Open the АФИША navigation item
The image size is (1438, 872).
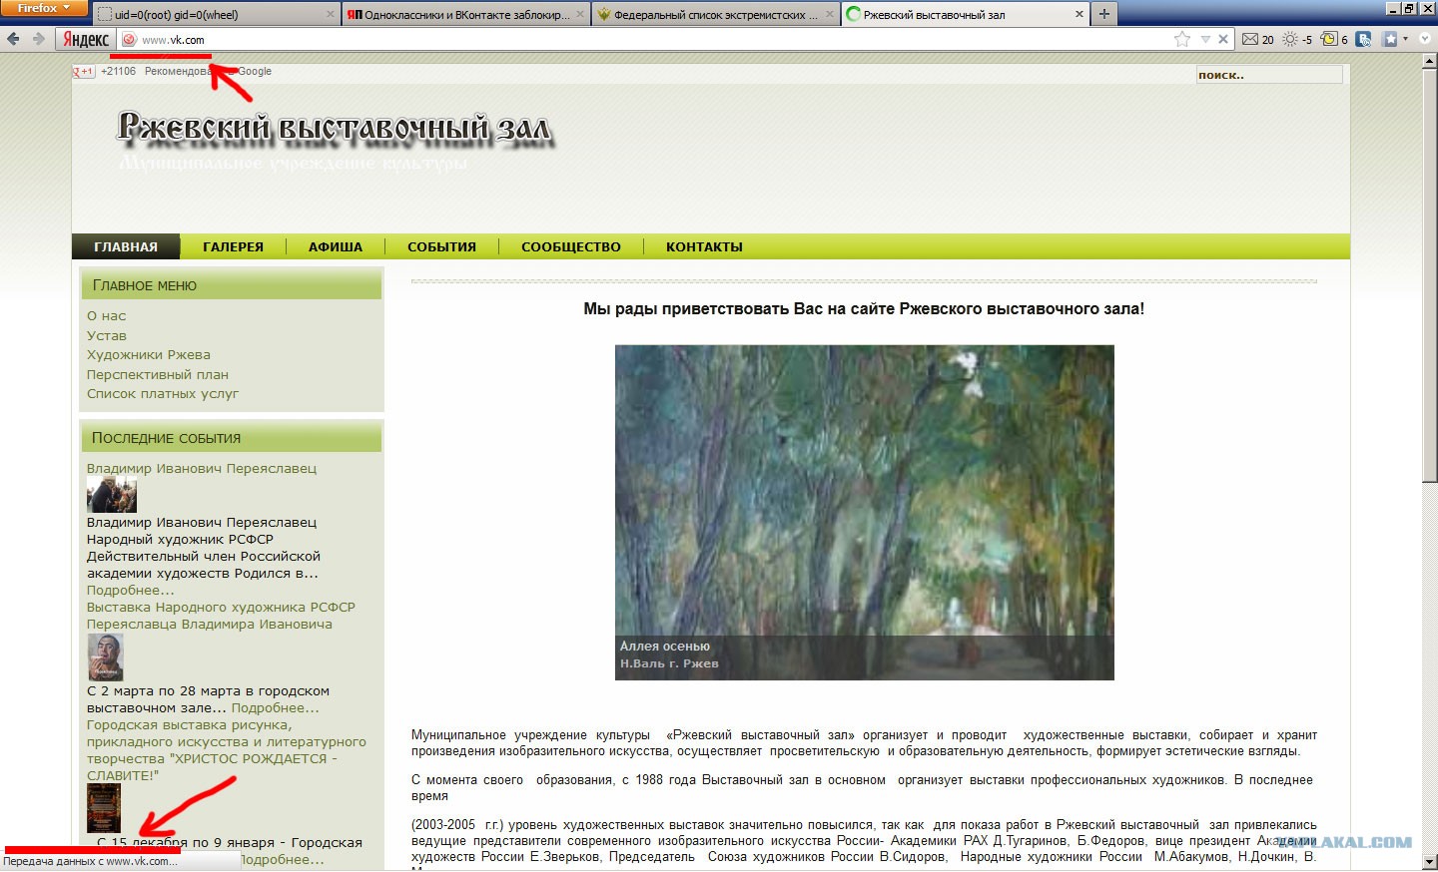tap(336, 246)
